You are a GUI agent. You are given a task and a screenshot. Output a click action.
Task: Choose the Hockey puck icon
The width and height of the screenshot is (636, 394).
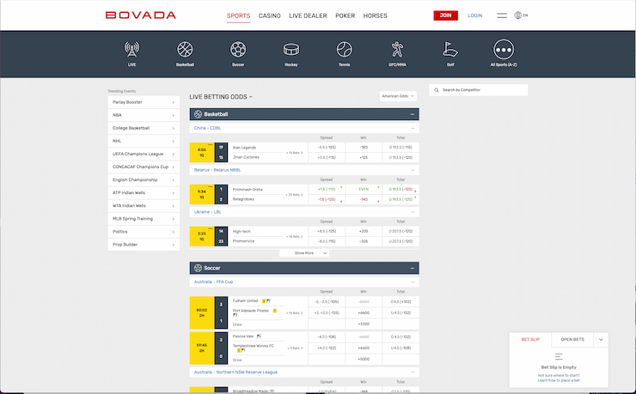point(291,50)
